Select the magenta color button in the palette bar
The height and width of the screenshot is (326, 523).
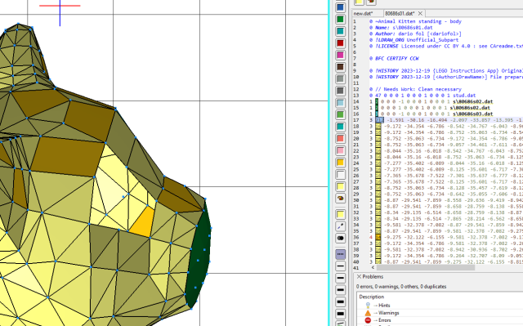point(340,55)
